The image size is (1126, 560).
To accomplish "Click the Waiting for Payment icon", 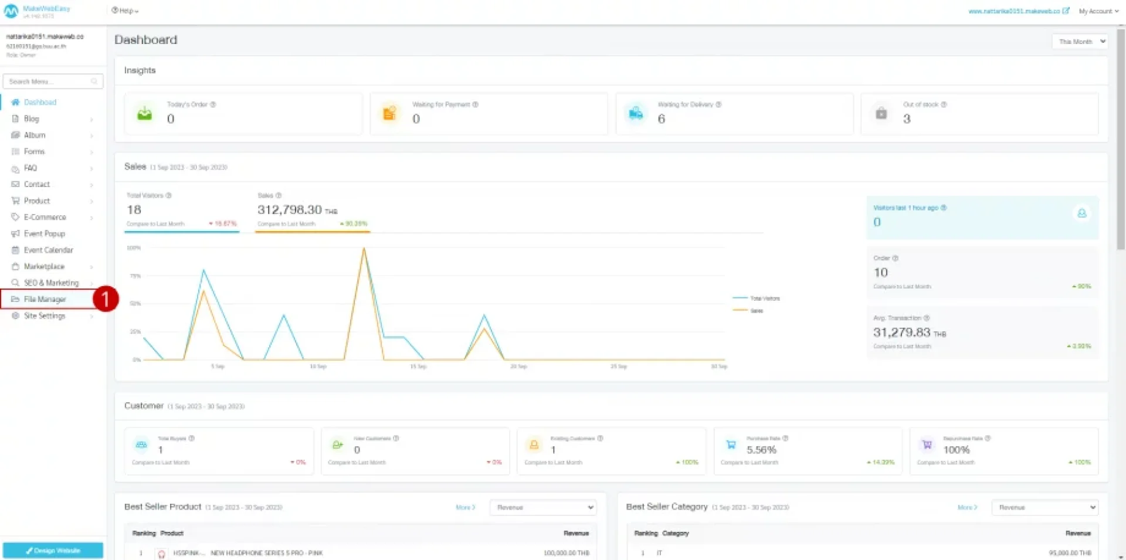I will pos(389,113).
